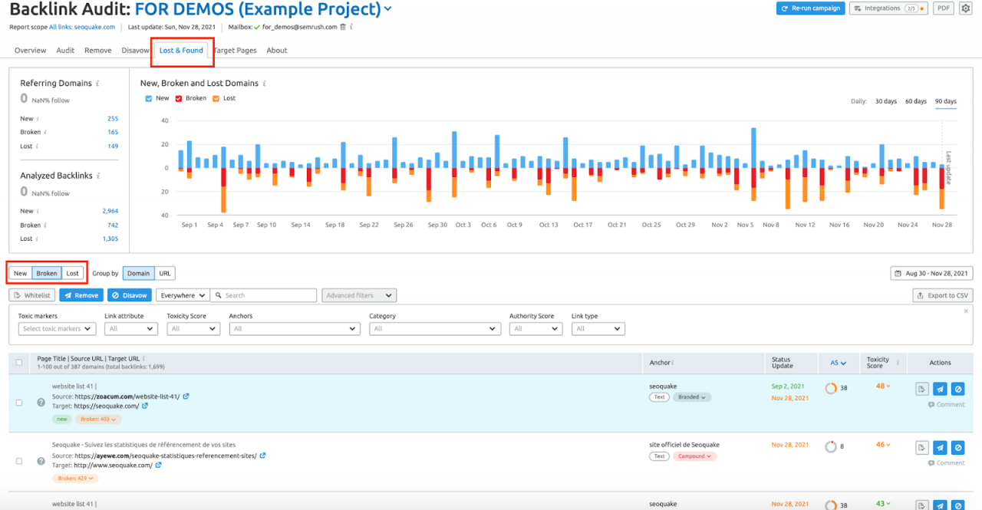
Task: Disavow the ayewe.com backlink via icon
Action: tap(957, 448)
